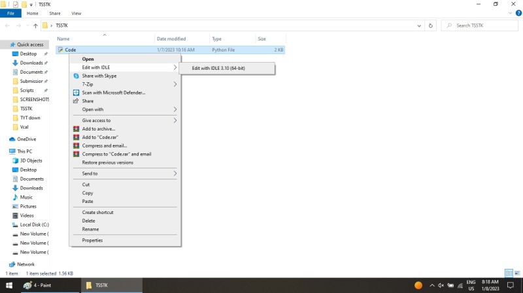Click the Help question mark icon
The height and width of the screenshot is (293, 523).
point(518,13)
